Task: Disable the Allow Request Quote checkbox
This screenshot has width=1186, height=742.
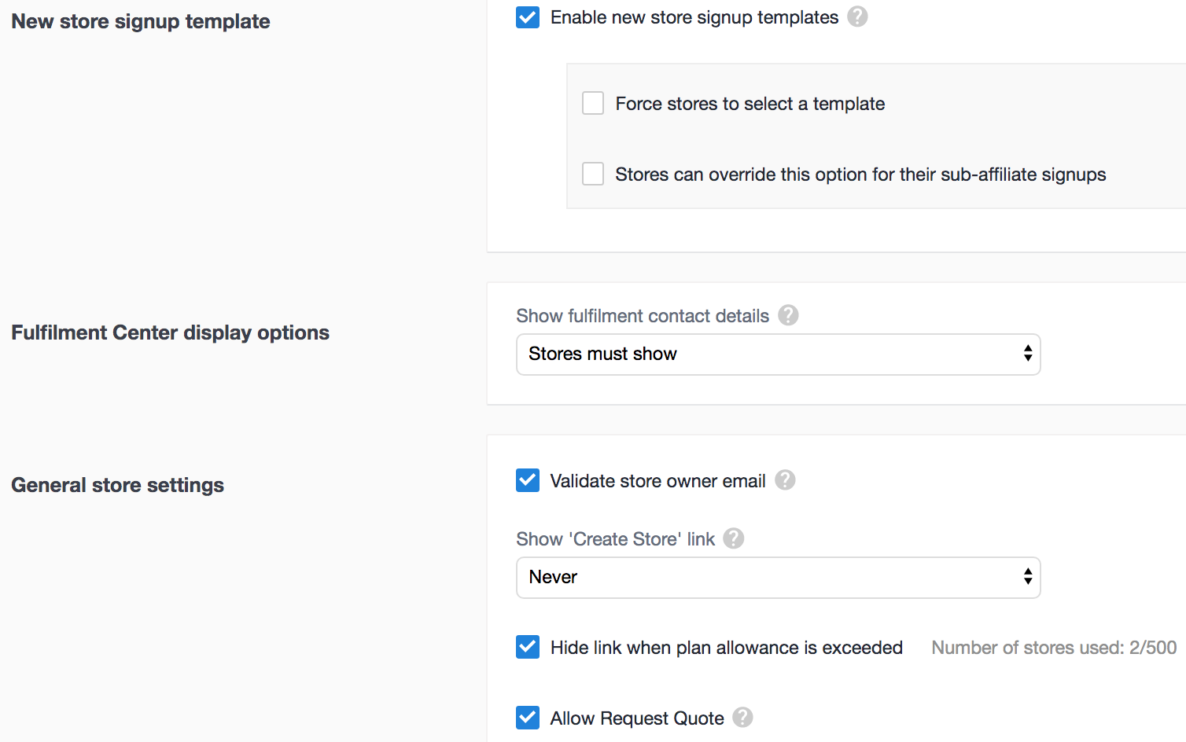Action: pos(528,718)
